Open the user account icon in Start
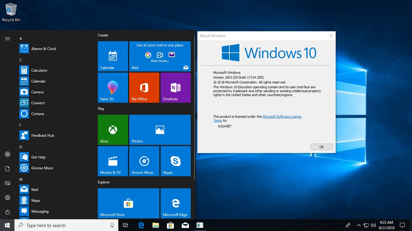This screenshot has width=412, height=231. pos(8,154)
